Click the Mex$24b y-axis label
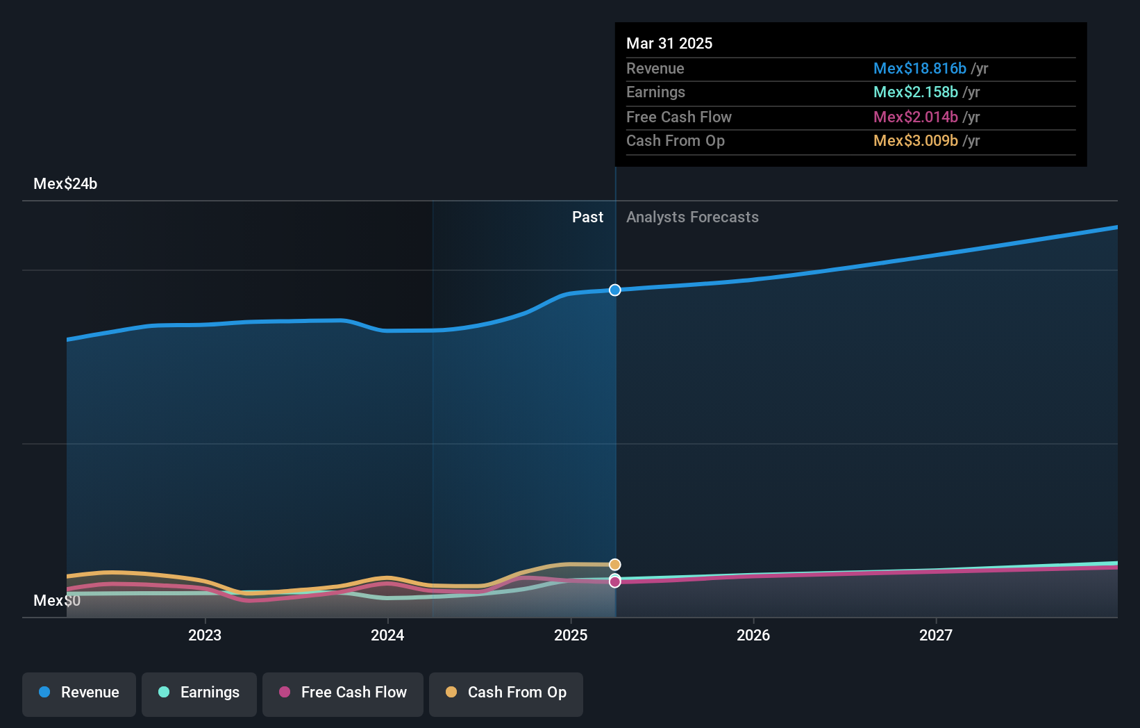This screenshot has width=1140, height=728. click(x=65, y=183)
